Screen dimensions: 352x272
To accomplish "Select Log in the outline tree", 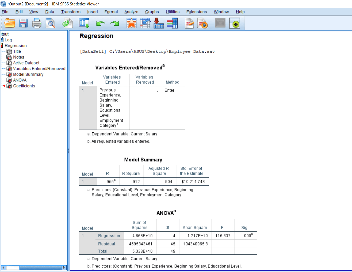I will [x=8, y=40].
